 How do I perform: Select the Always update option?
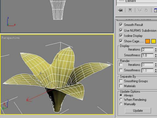tap(121, 95)
